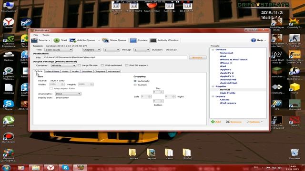
Task: Open the Recycle Bin icon
Action: click(295, 154)
